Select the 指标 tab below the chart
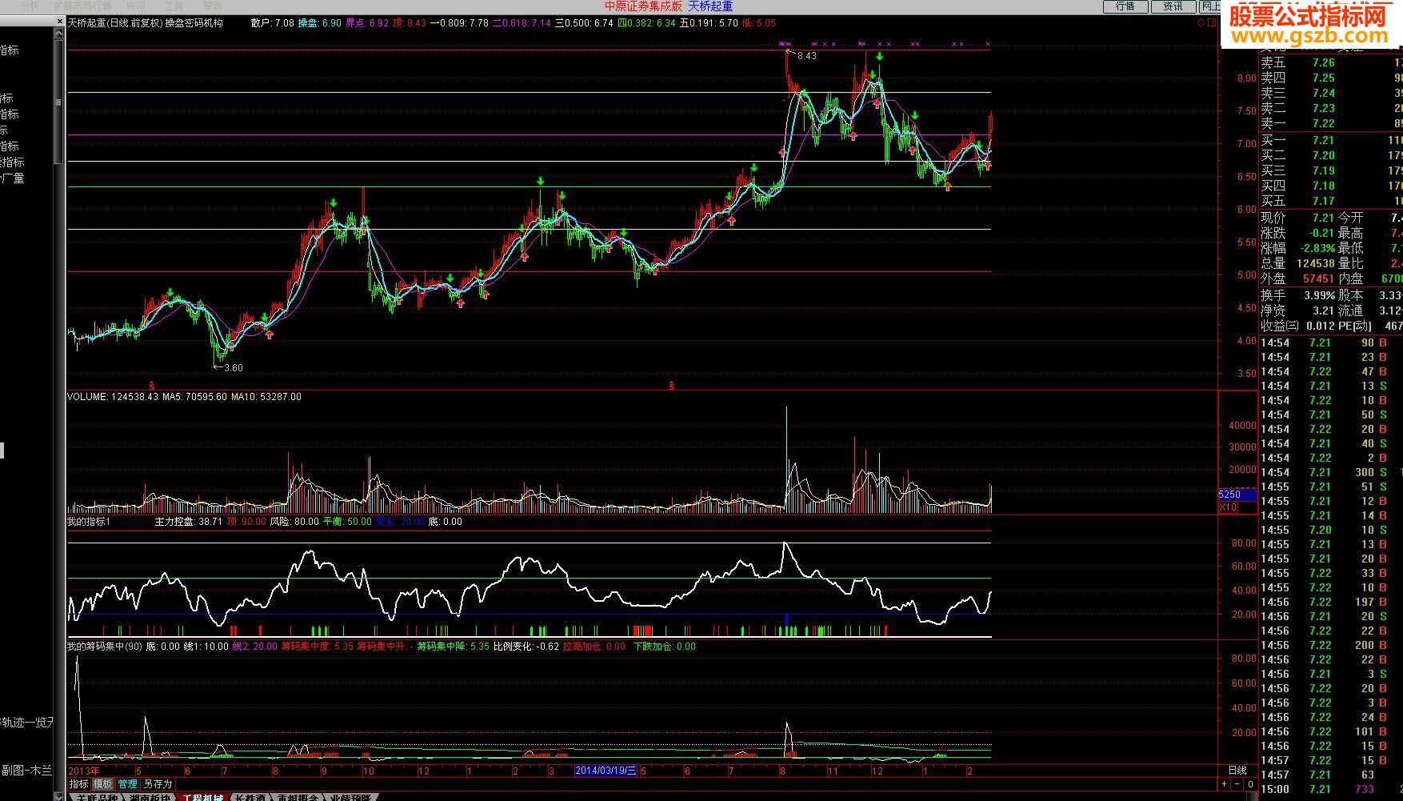 point(78,784)
